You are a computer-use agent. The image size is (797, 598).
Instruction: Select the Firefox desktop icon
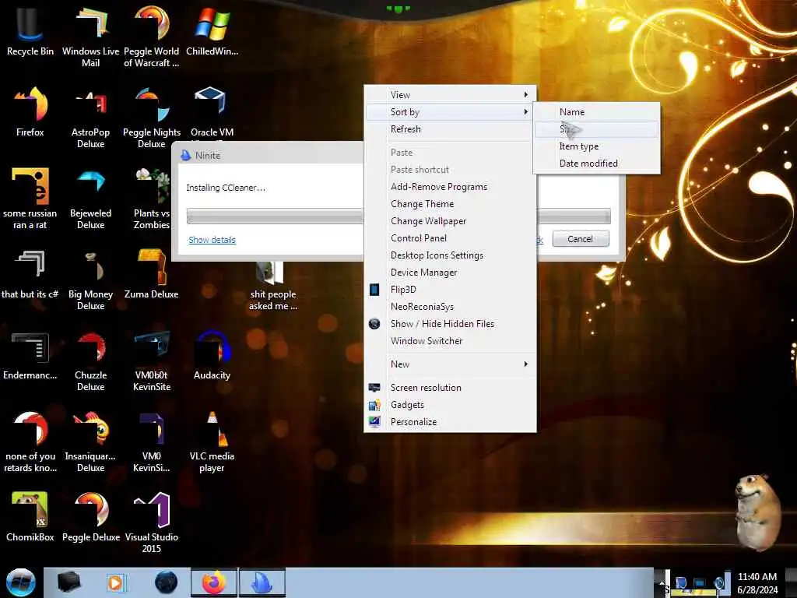coord(30,112)
